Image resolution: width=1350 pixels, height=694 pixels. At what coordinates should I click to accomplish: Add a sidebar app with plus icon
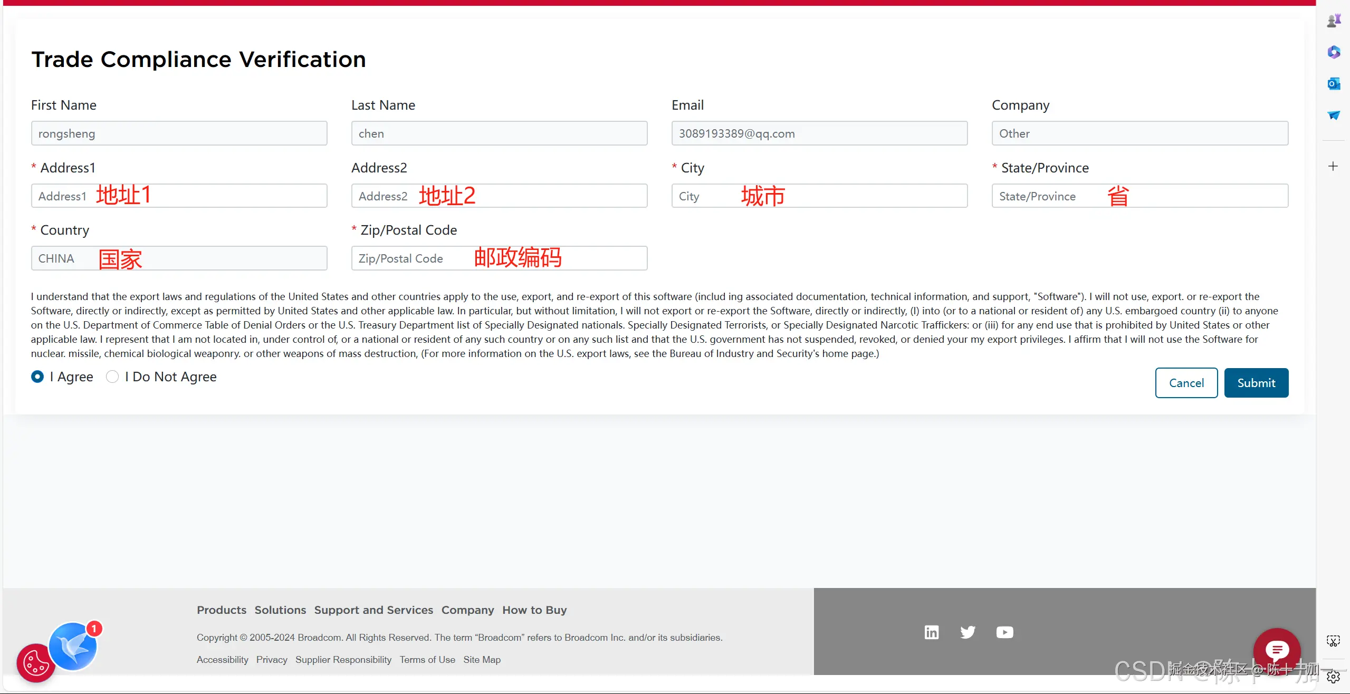pyautogui.click(x=1333, y=167)
